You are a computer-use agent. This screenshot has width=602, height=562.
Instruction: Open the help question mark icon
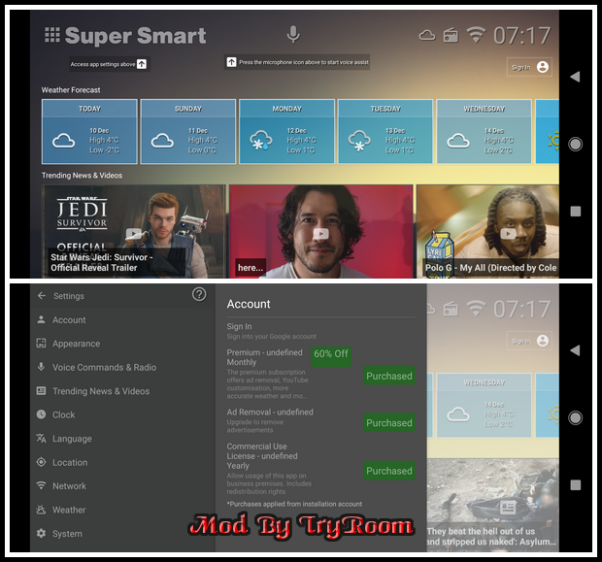[199, 294]
